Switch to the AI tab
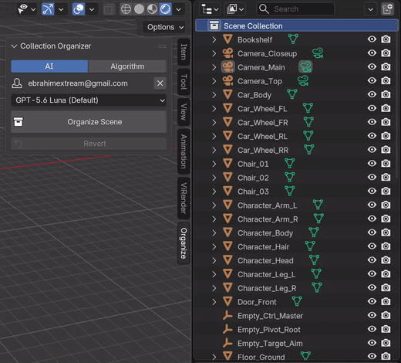 point(49,66)
